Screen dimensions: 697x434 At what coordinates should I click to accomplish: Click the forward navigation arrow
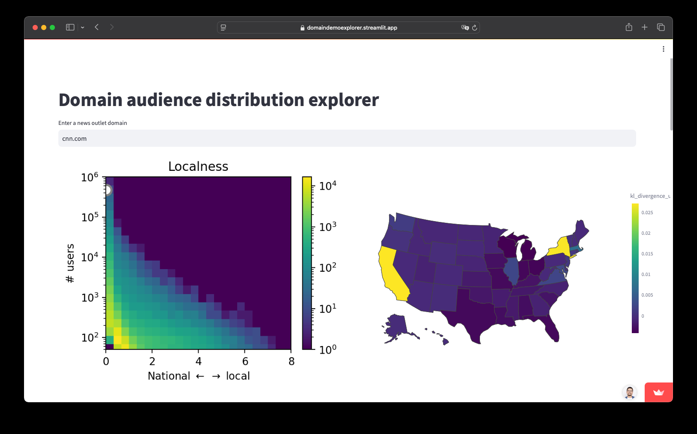pyautogui.click(x=112, y=27)
